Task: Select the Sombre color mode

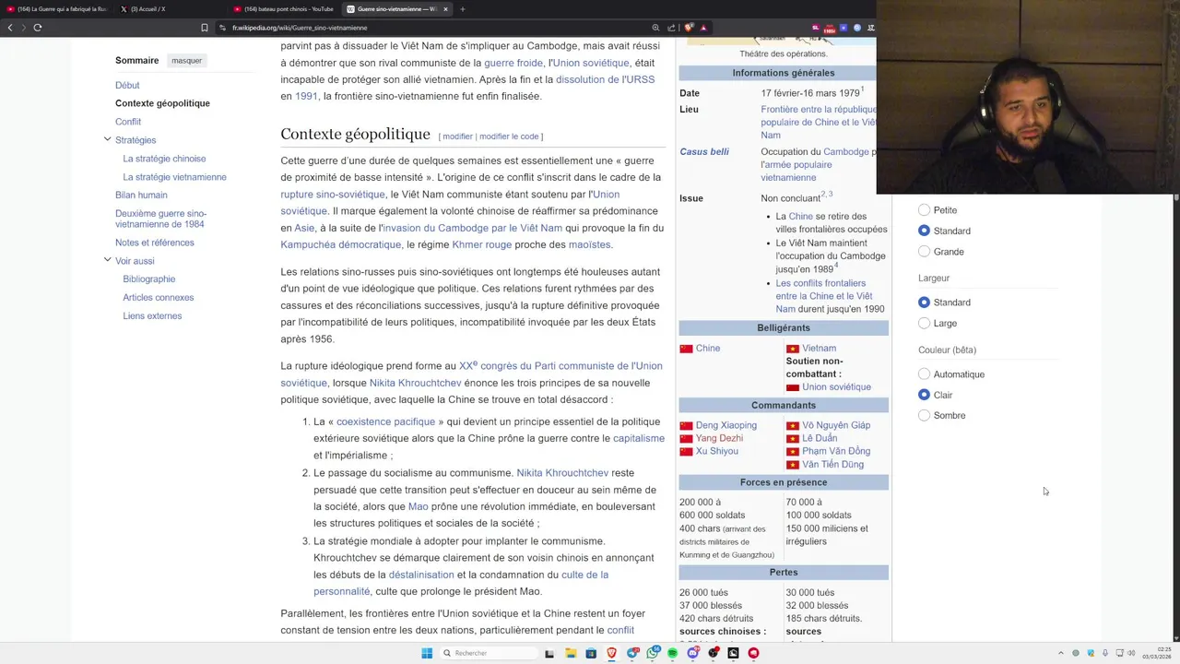Action: tap(924, 415)
